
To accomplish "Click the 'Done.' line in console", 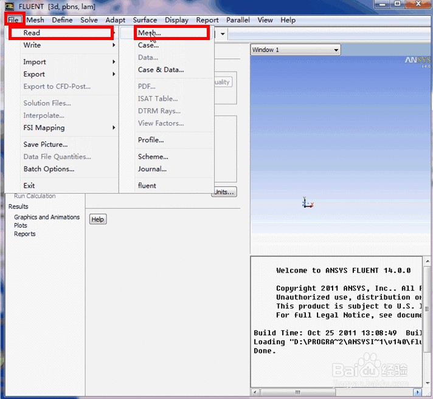I will pyautogui.click(x=265, y=351).
